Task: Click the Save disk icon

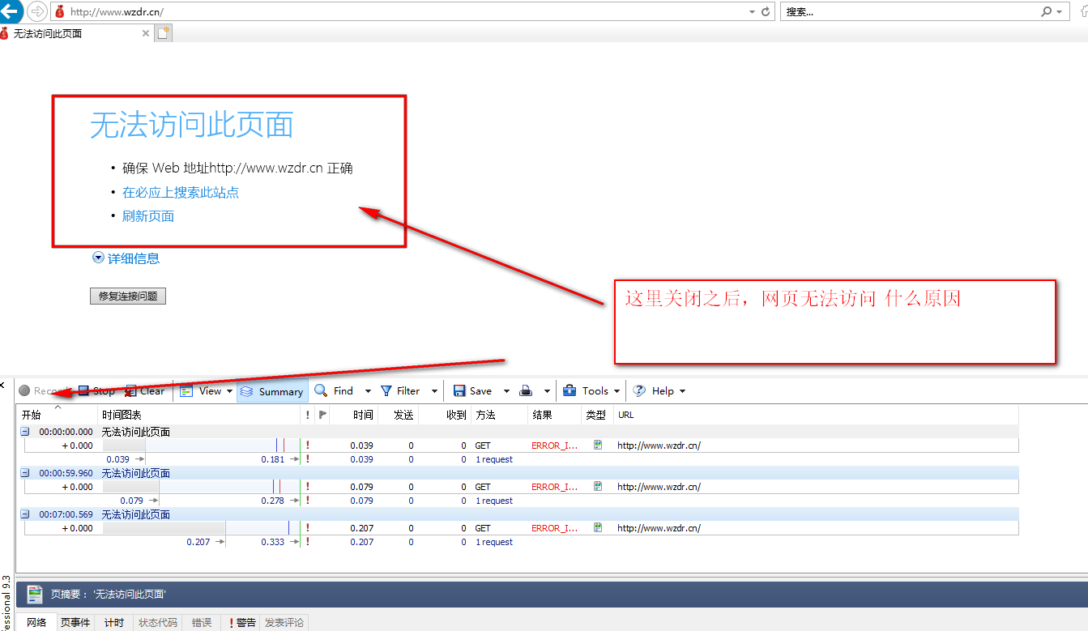Action: point(459,391)
